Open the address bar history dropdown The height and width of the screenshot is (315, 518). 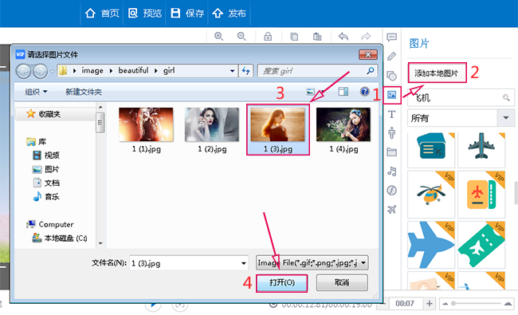pos(232,71)
